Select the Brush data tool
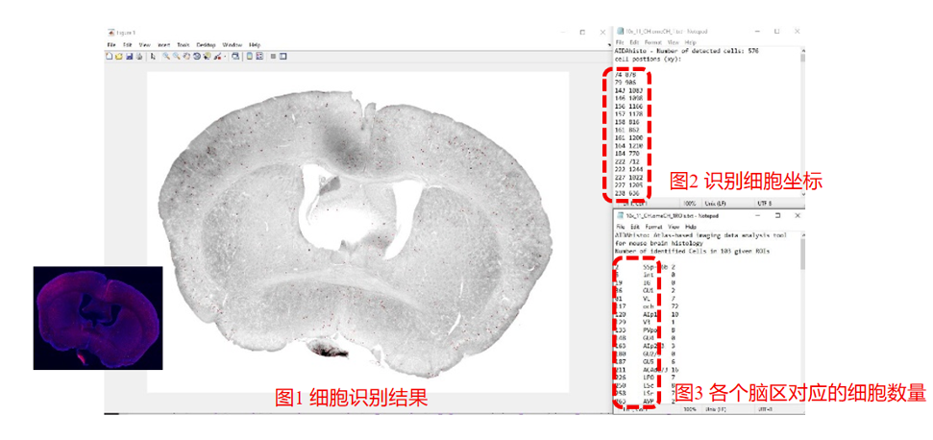Viewport: 933px width, 440px height. tap(217, 57)
